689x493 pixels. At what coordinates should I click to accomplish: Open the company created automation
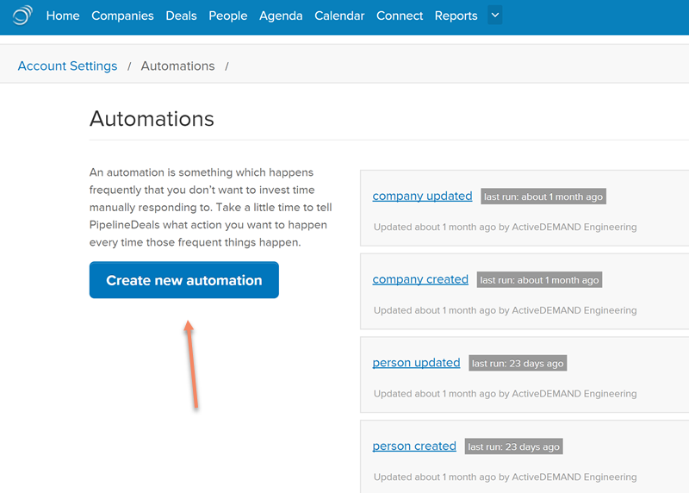point(420,279)
